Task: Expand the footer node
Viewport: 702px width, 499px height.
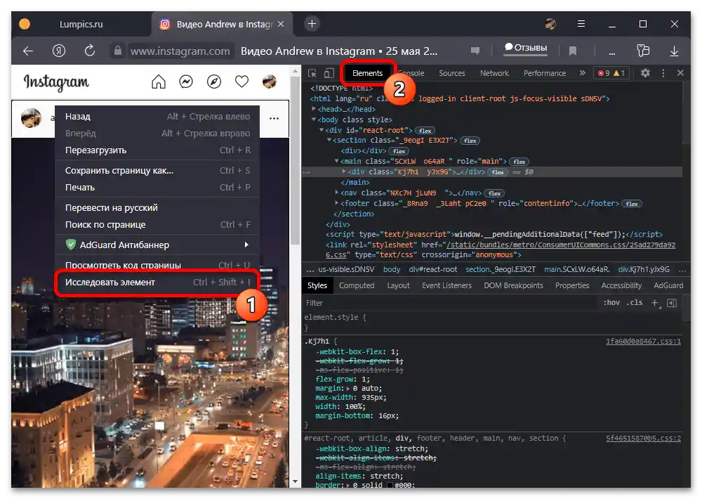Action: click(337, 203)
